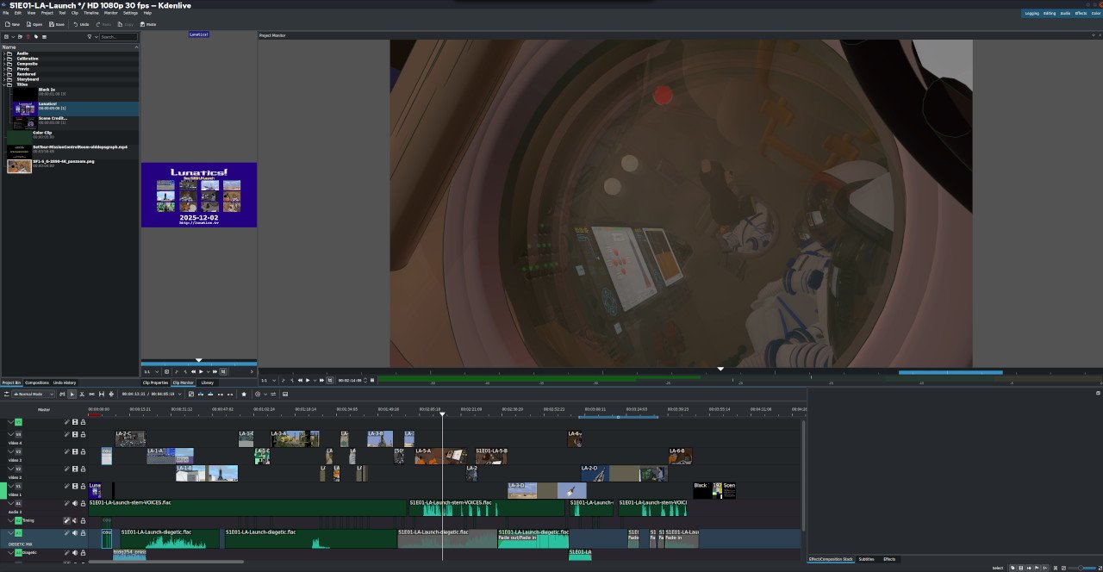This screenshot has height=572, width=1103.
Task: Open the Subtitles tab
Action: click(x=866, y=559)
